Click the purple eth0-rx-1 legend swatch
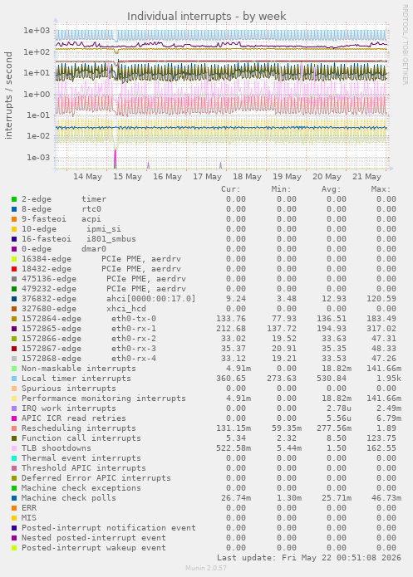The width and height of the screenshot is (413, 577). pyautogui.click(x=14, y=329)
